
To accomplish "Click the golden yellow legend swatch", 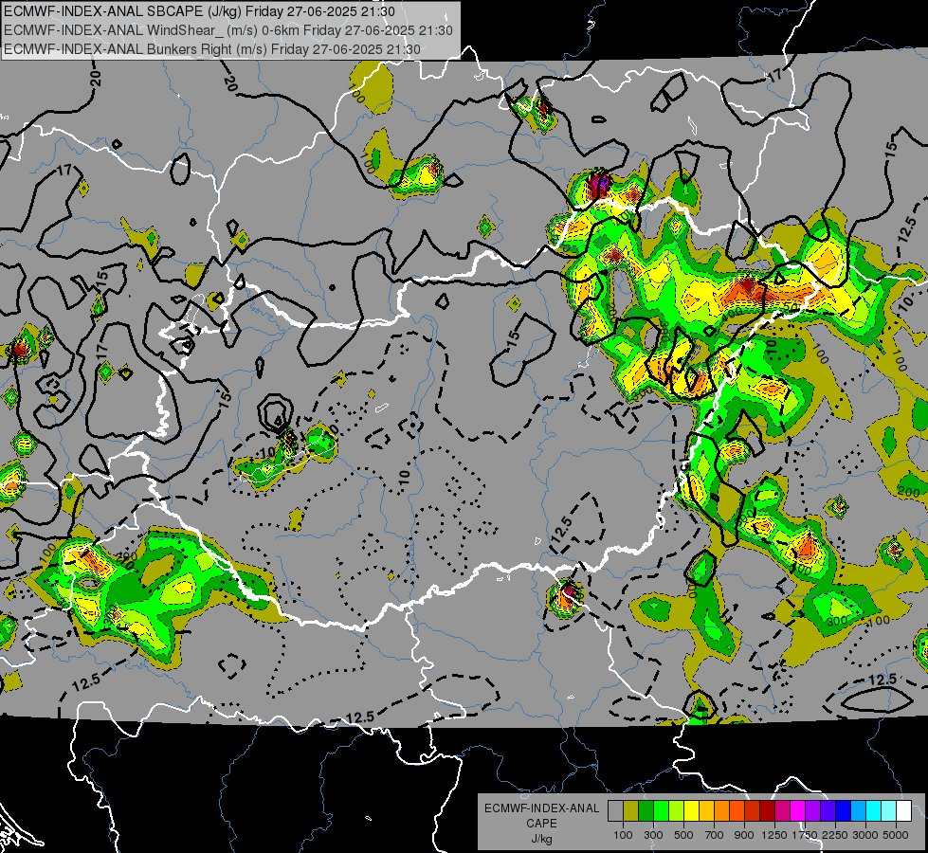I will (706, 811).
